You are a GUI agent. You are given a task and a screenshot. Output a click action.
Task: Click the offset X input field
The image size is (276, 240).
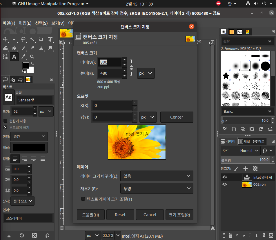pyautogui.click(x=112, y=105)
